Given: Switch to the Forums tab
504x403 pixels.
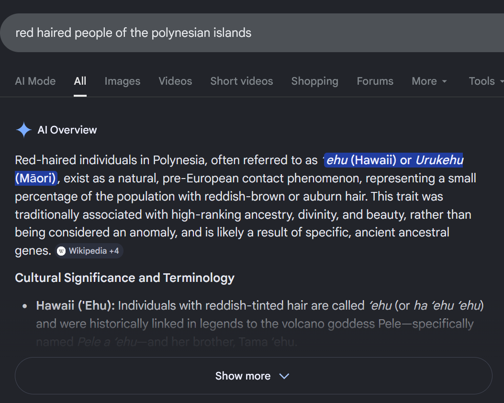Looking at the screenshot, I should click(x=375, y=81).
